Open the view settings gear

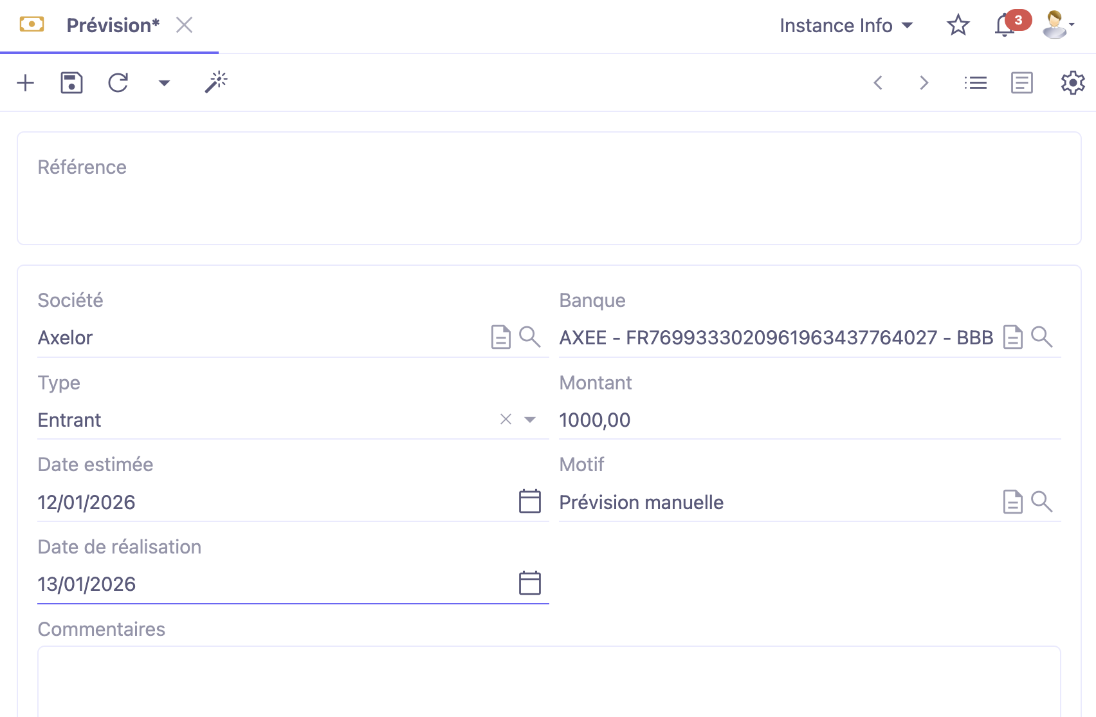[1072, 82]
